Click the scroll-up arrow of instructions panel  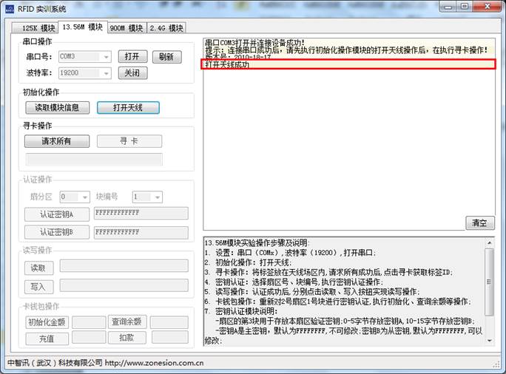click(x=489, y=242)
